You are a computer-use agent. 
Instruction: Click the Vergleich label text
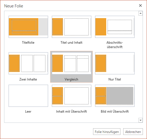pyautogui.click(x=71, y=79)
